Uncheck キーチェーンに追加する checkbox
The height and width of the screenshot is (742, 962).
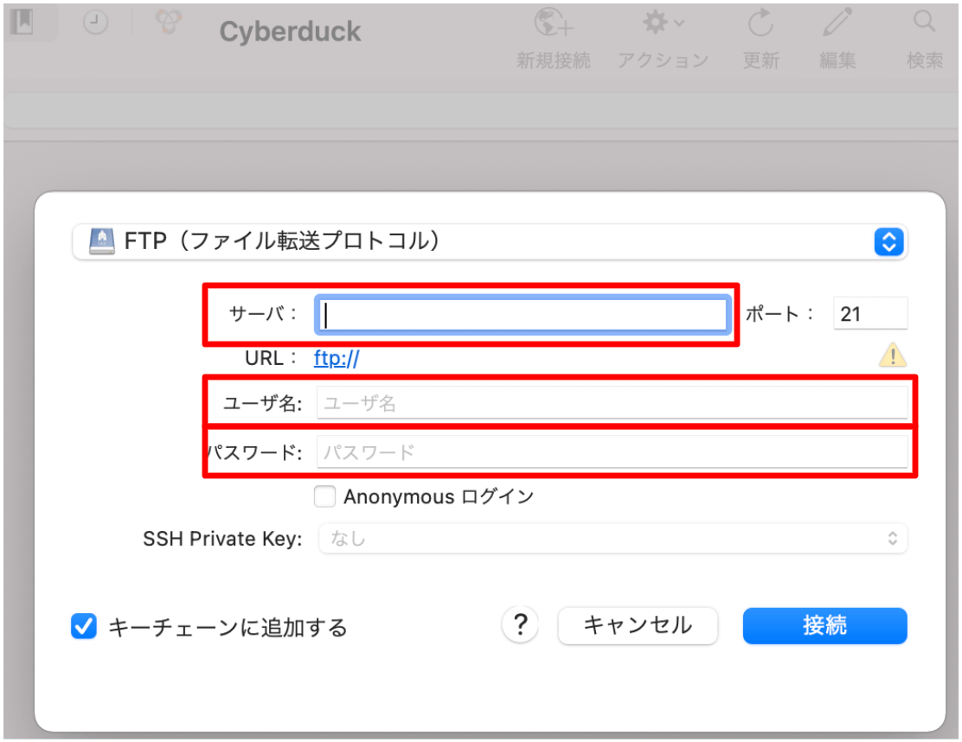pyautogui.click(x=84, y=626)
